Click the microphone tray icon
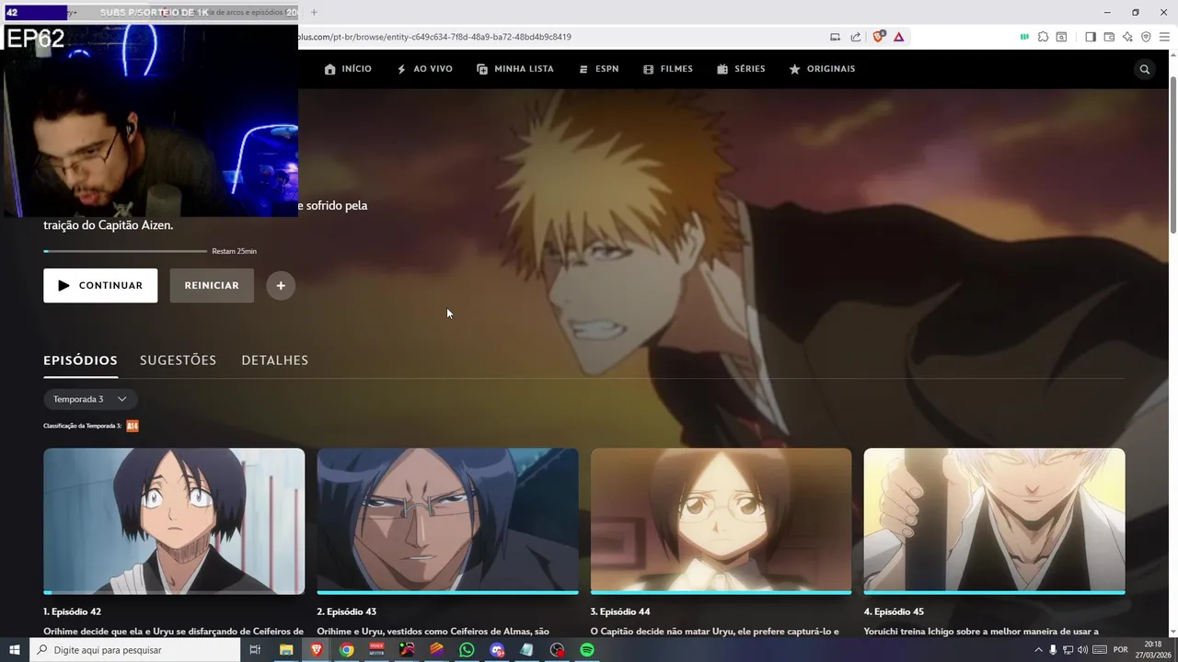The width and height of the screenshot is (1178, 662). click(1053, 650)
